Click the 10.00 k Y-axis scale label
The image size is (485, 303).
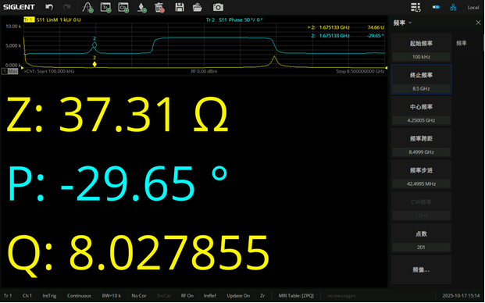pyautogui.click(x=13, y=27)
